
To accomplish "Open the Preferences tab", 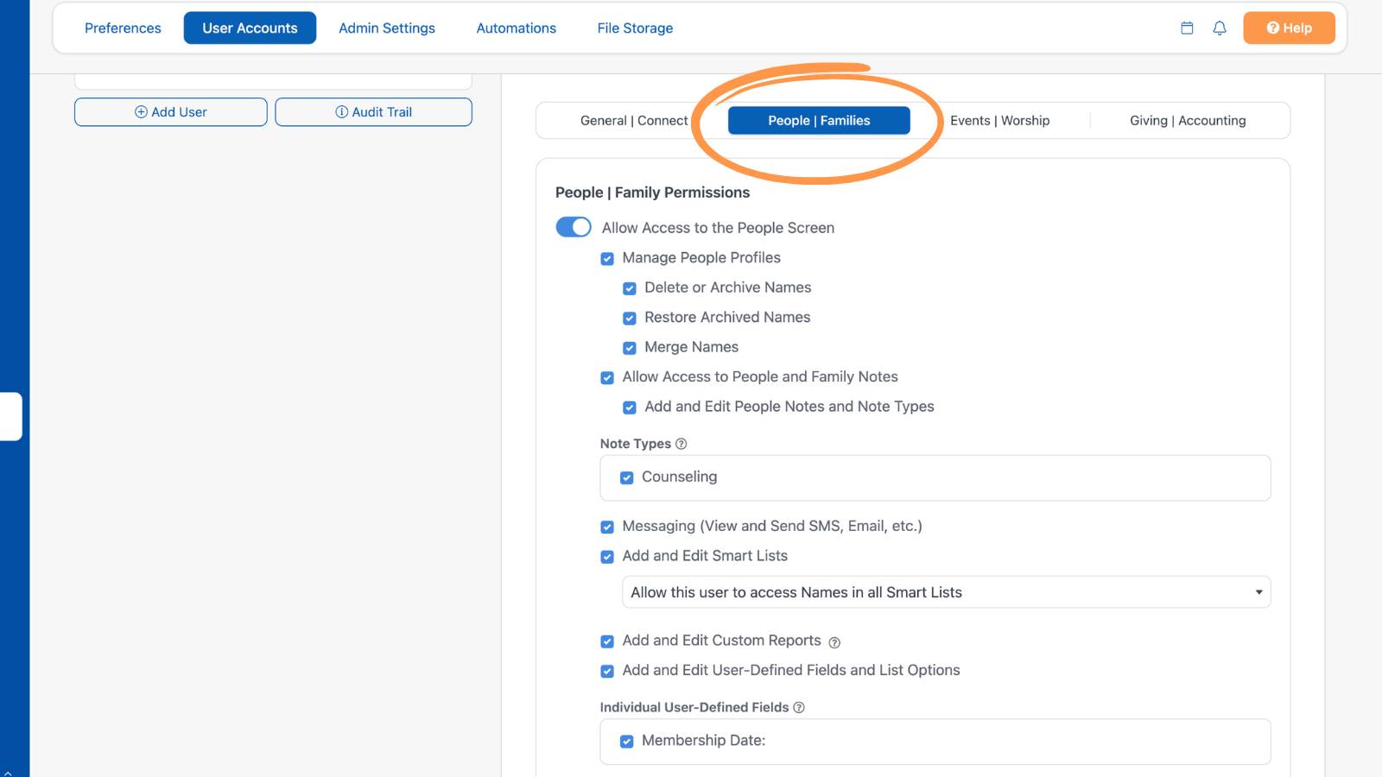I will [x=123, y=28].
